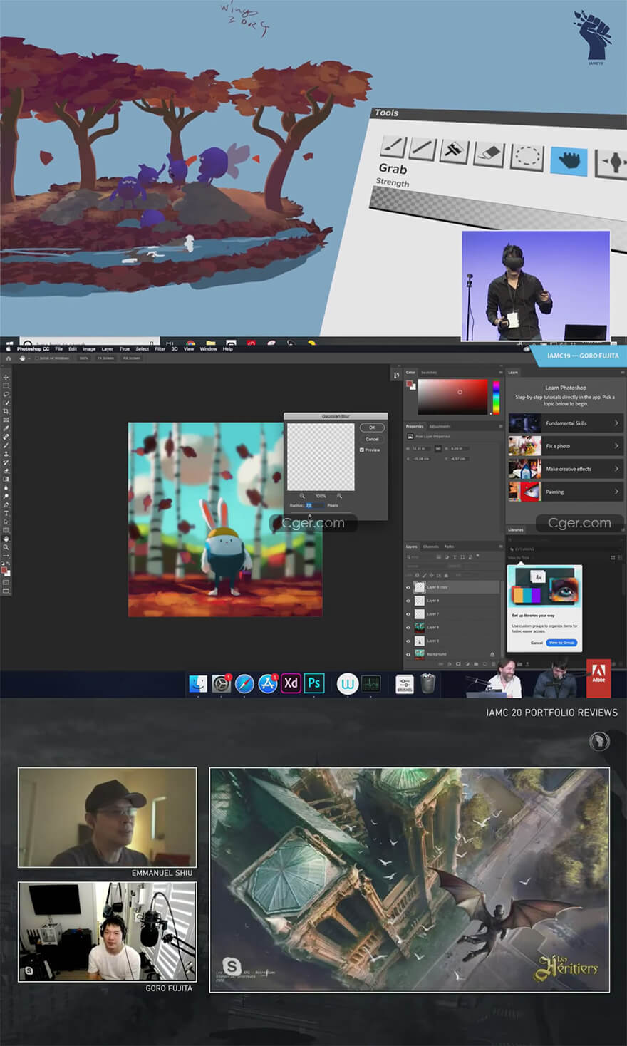
Task: Open the Layers panel flyout menu
Action: [501, 547]
